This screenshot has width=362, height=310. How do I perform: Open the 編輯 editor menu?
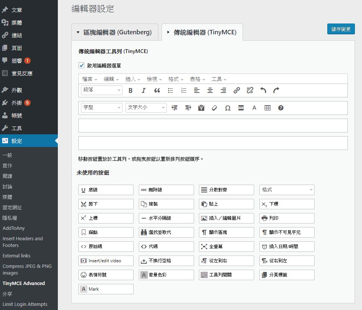click(111, 79)
